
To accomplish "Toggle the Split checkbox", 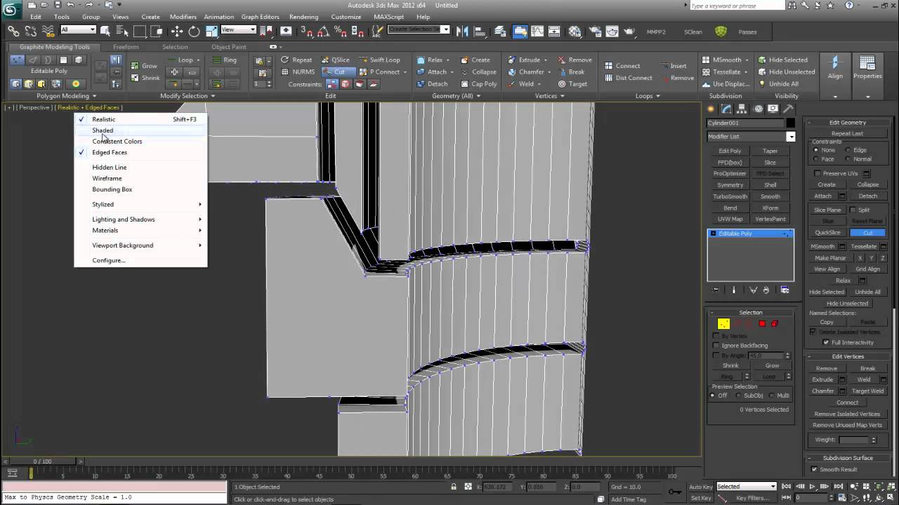I will pos(853,210).
